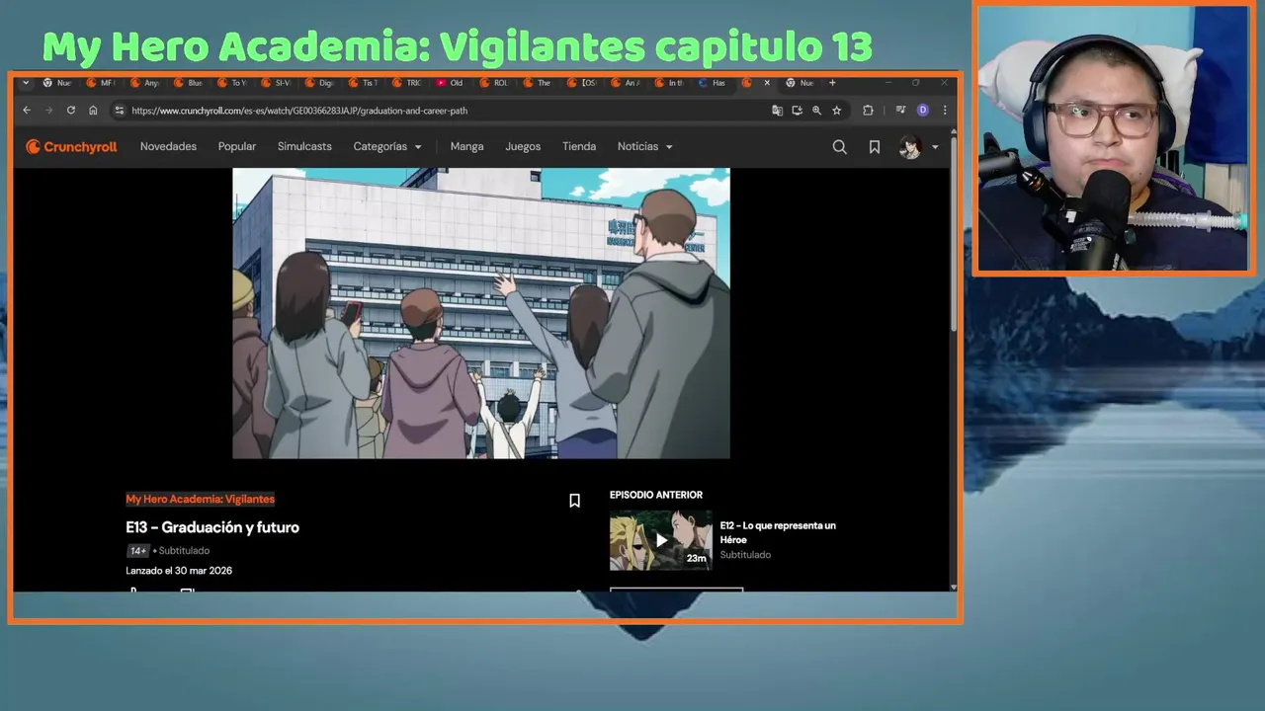Play the previous episode E12 thumbnail
The width and height of the screenshot is (1265, 711).
pyautogui.click(x=661, y=540)
